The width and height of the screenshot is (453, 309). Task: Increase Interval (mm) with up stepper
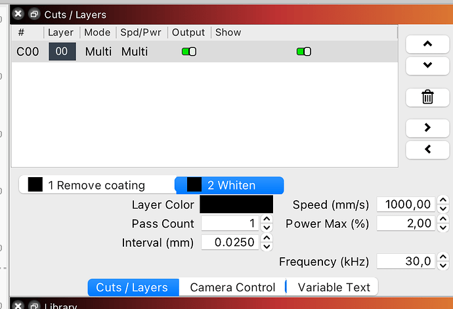[x=267, y=237]
